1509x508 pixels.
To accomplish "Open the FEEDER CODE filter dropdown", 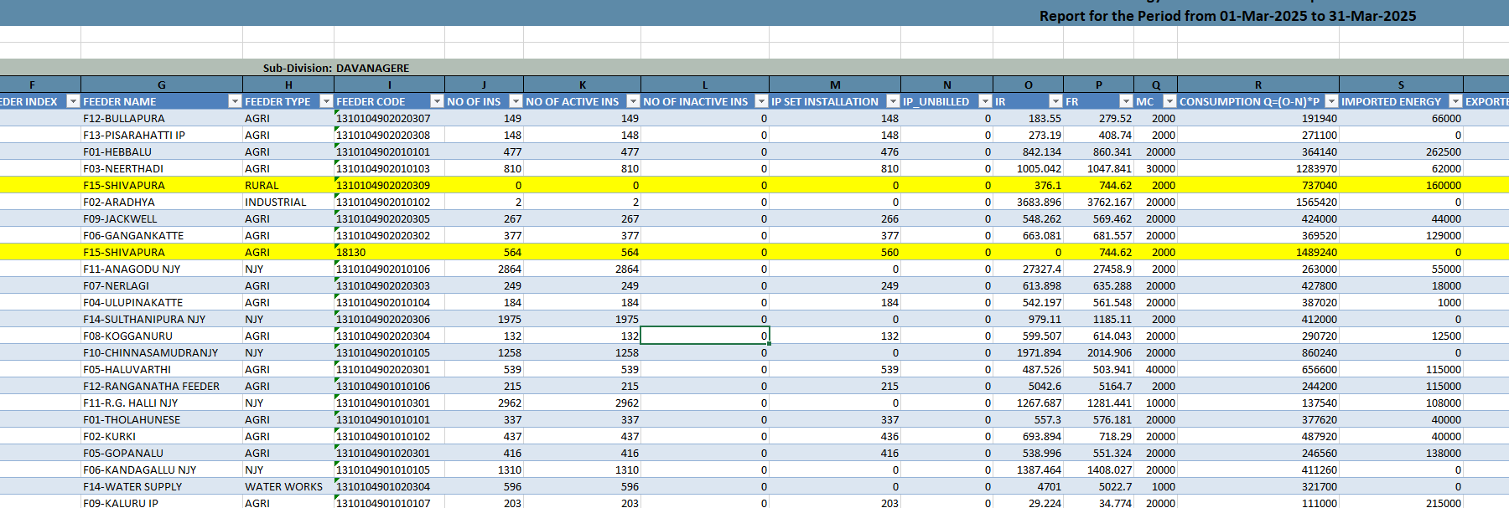I will (437, 101).
